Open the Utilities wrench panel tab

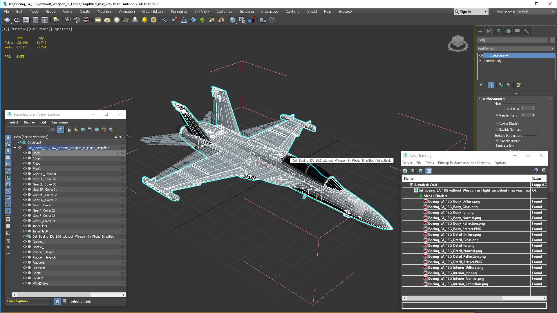point(526,31)
